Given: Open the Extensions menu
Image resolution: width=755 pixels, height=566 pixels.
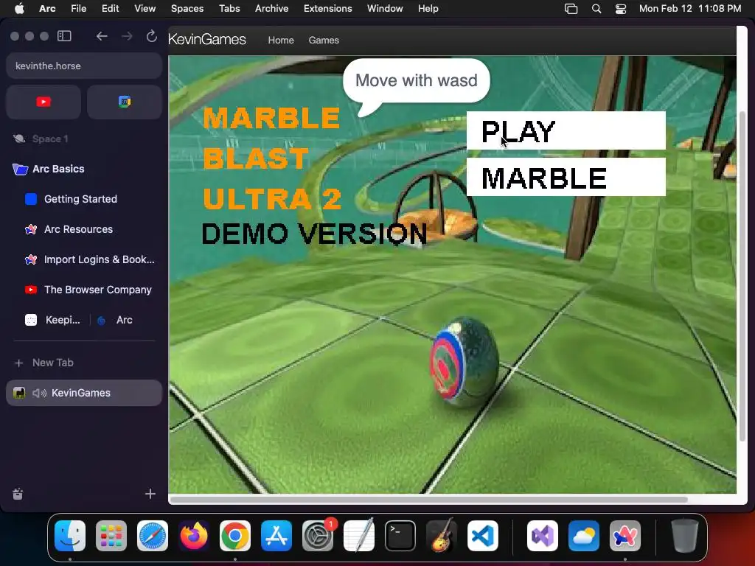Looking at the screenshot, I should click(327, 9).
